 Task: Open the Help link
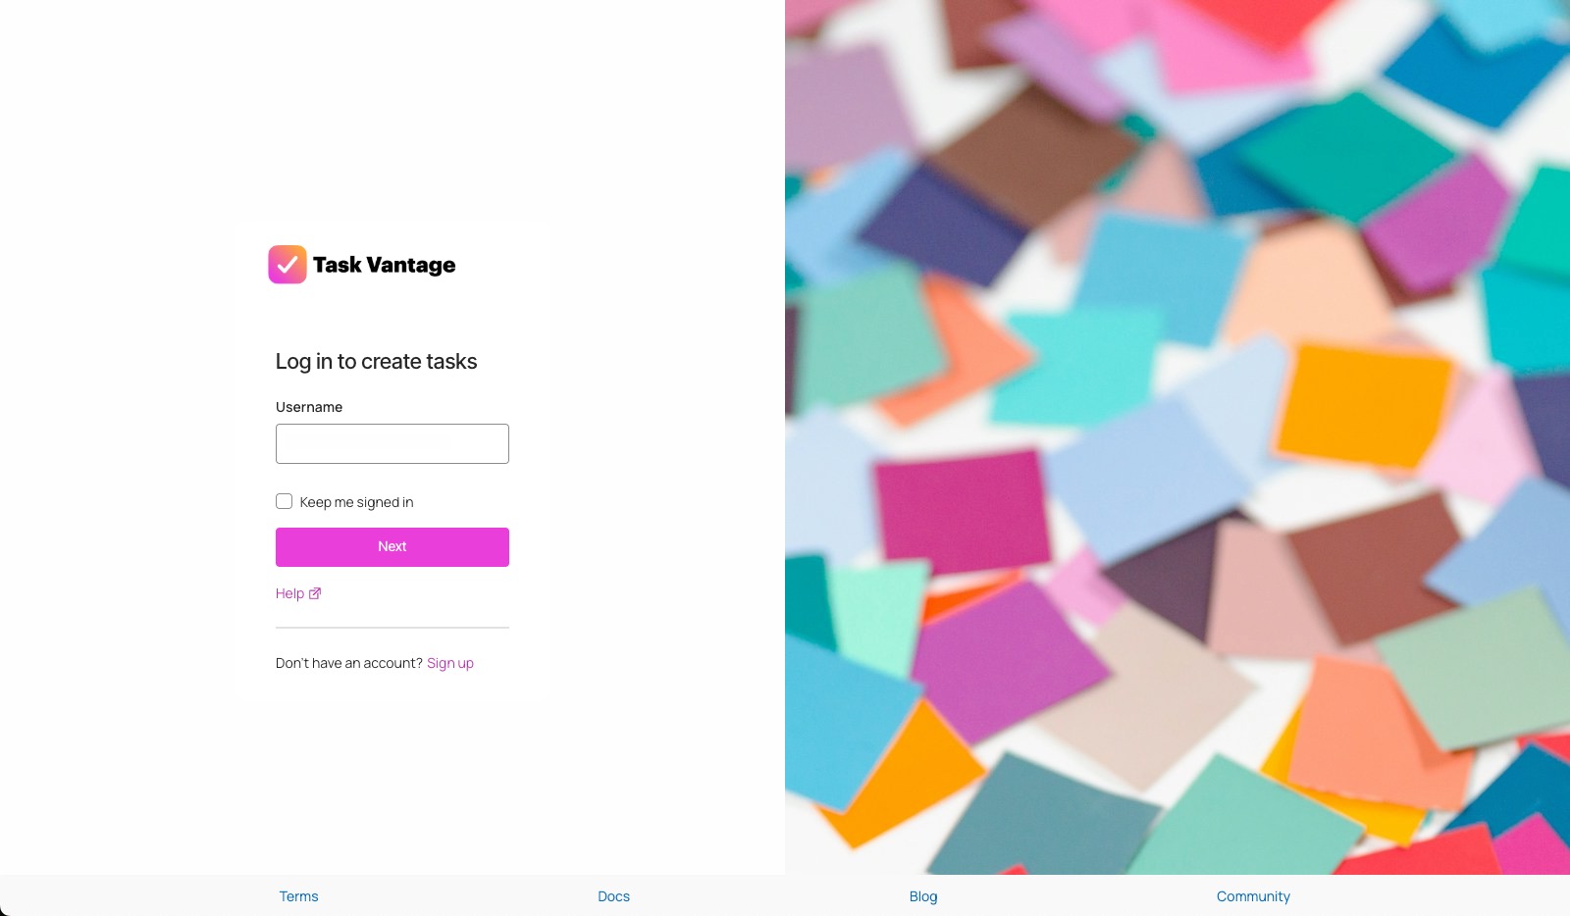(x=288, y=592)
